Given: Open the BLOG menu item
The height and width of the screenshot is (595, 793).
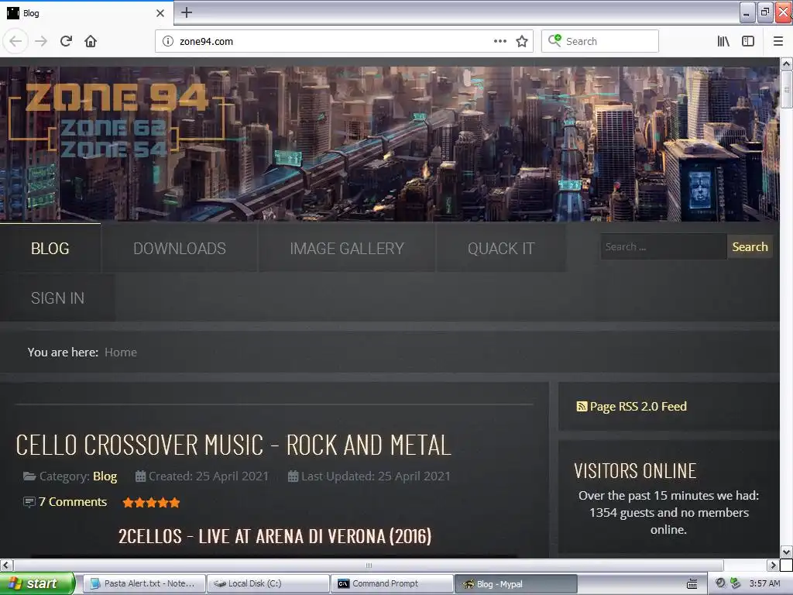Looking at the screenshot, I should pos(50,249).
